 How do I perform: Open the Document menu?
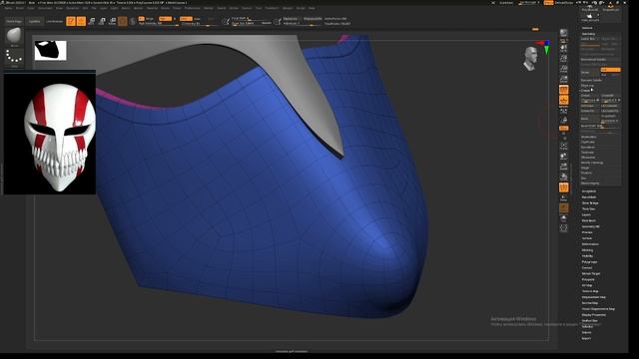pos(45,8)
